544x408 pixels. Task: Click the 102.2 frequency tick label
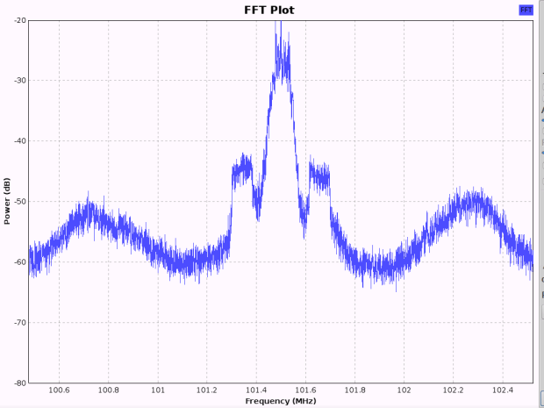453,390
